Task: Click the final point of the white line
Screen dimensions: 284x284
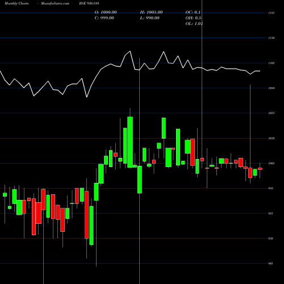Action: [260, 71]
